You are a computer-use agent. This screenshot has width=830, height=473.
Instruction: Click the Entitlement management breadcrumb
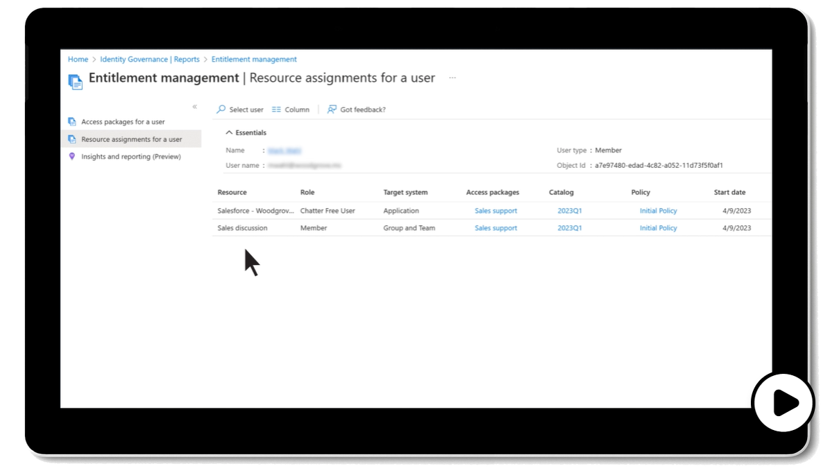click(x=254, y=60)
